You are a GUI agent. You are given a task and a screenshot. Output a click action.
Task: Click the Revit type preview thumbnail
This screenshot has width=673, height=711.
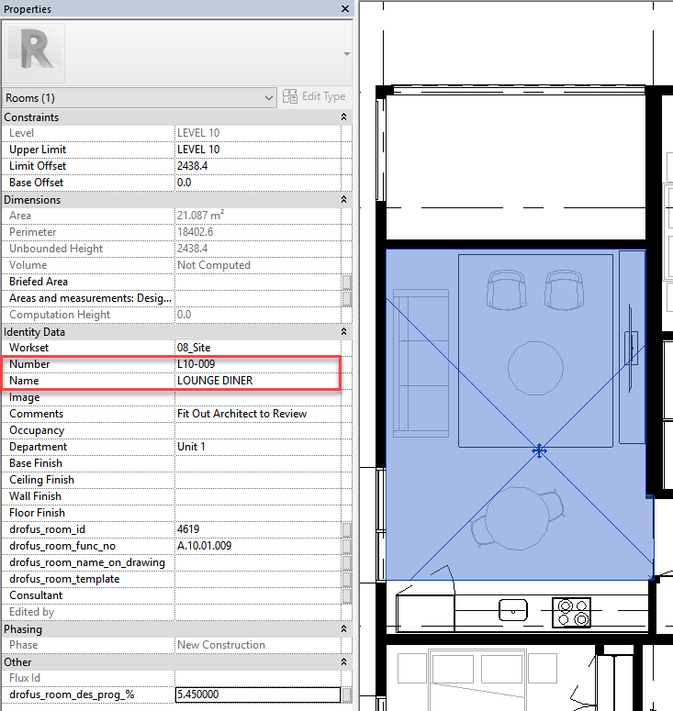tap(35, 53)
